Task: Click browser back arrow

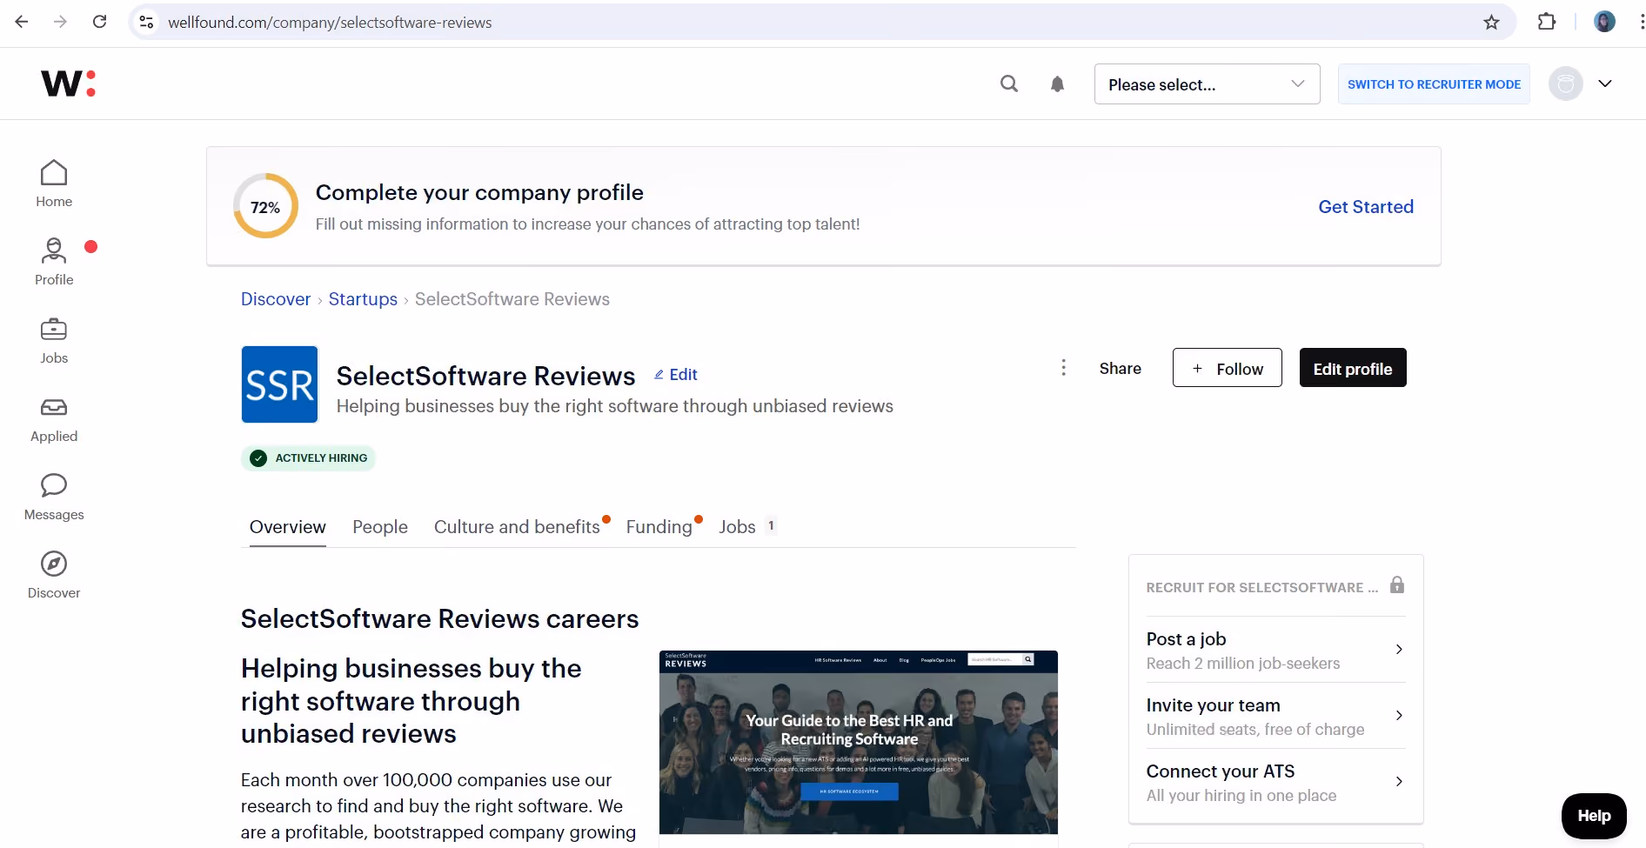Action: pyautogui.click(x=22, y=22)
